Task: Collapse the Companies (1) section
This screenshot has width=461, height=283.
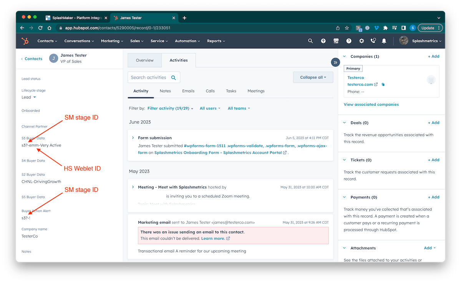Action: pos(345,57)
